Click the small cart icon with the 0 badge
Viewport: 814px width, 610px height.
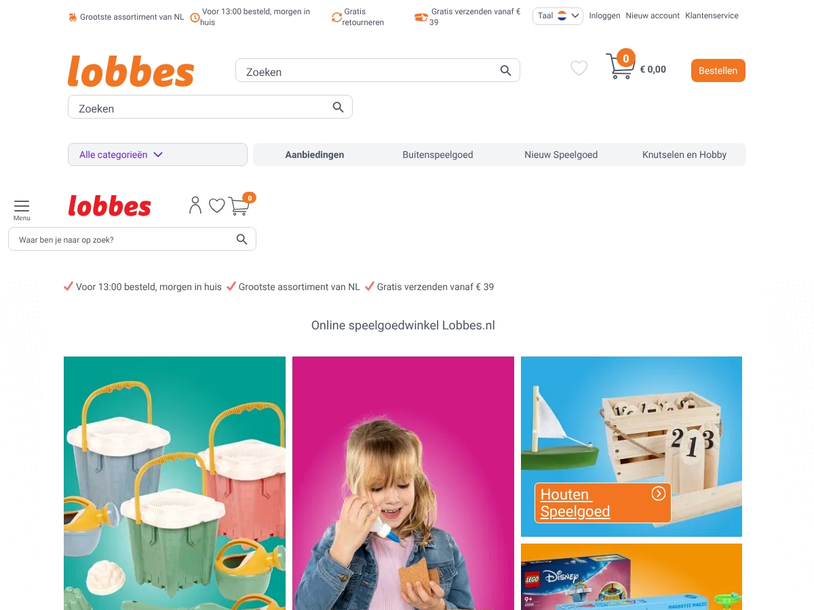tap(241, 204)
